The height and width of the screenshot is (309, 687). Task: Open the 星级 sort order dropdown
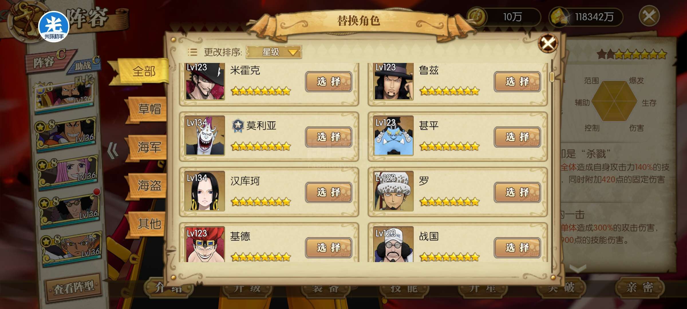click(274, 52)
